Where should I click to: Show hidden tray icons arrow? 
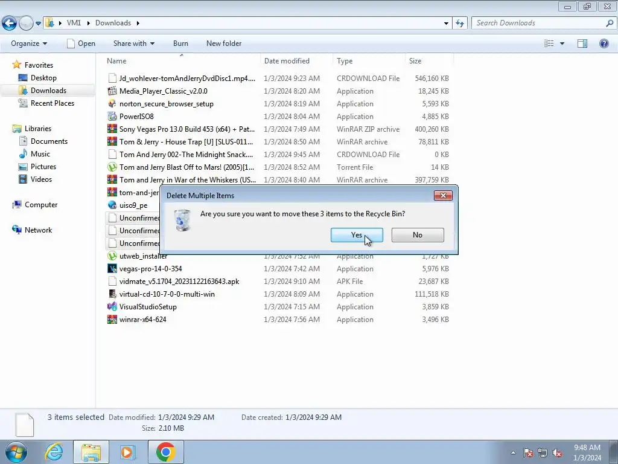(x=513, y=453)
